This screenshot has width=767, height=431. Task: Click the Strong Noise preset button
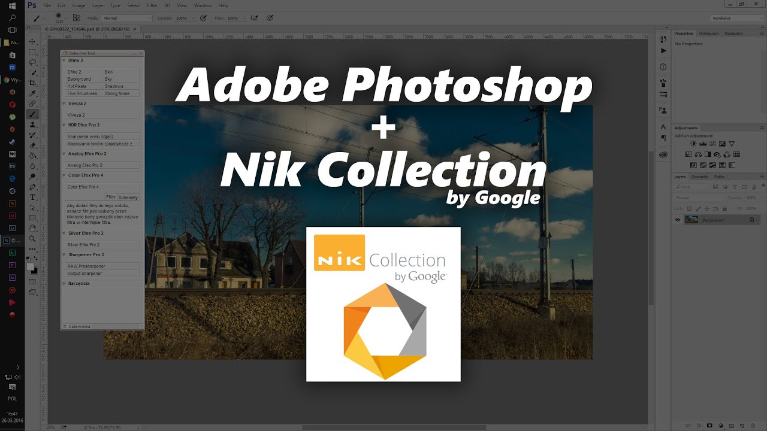(121, 93)
